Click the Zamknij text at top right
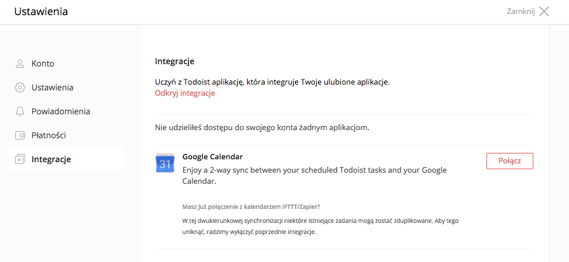Viewport: 569px width, 262px height. click(521, 12)
